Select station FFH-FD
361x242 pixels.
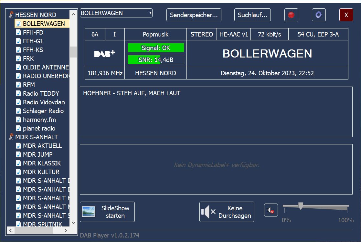click(x=33, y=32)
